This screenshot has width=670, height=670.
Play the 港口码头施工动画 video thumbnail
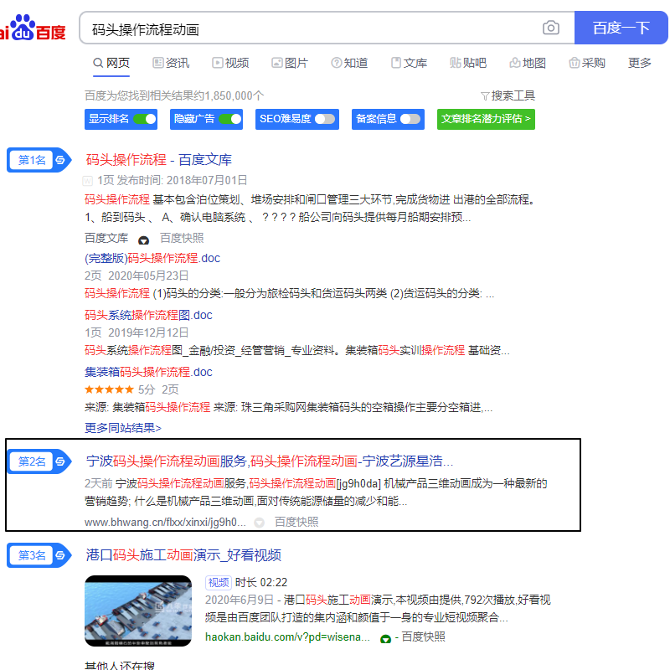[x=138, y=611]
